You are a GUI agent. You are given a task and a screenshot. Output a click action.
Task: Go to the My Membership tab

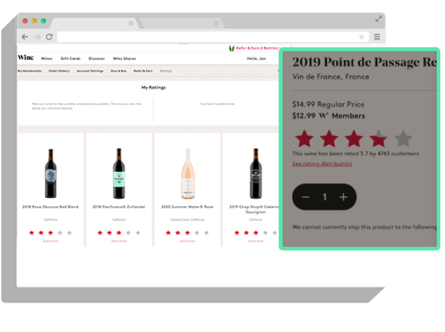tap(30, 71)
